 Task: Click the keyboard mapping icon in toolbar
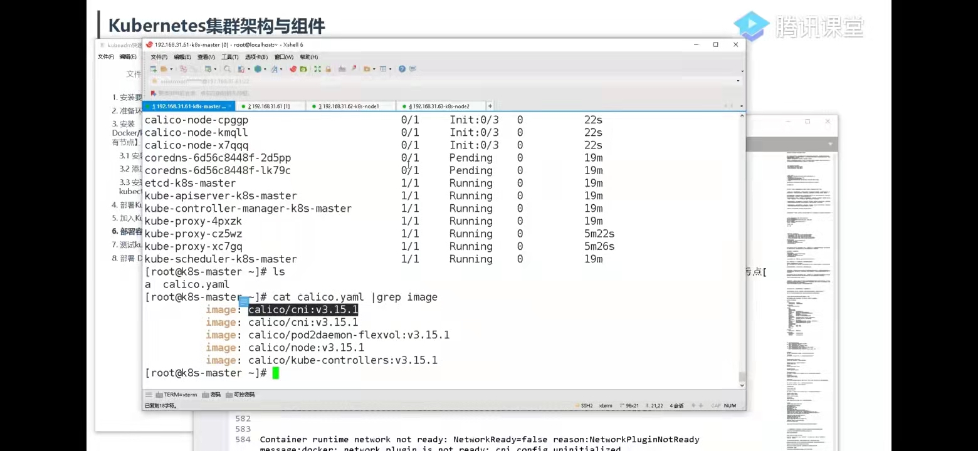click(x=342, y=69)
